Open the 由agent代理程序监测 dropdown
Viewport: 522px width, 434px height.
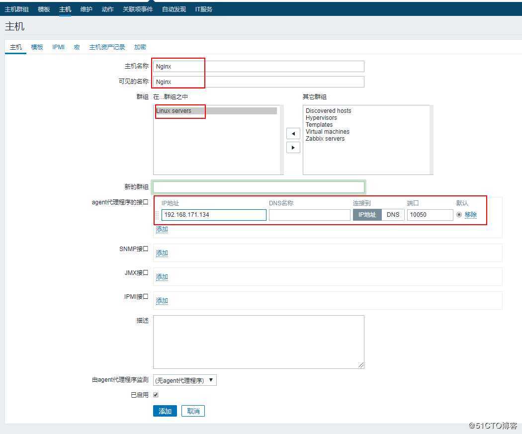(x=184, y=379)
